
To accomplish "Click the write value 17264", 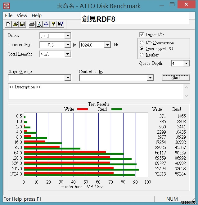I will coord(160,142).
